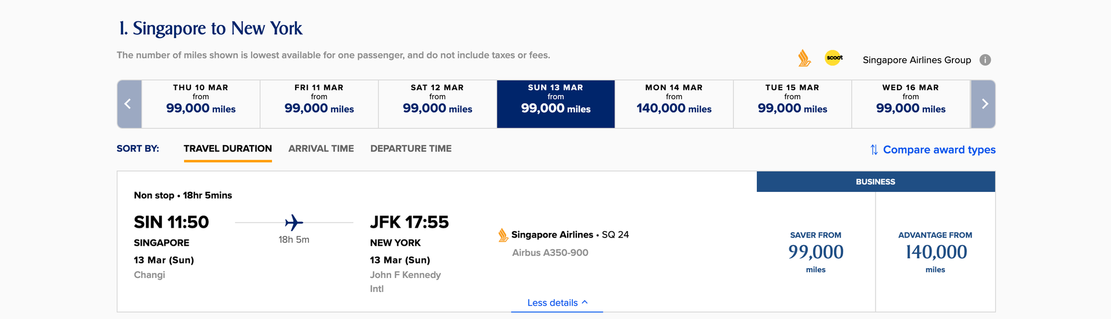
Task: Click the Singapore Airlines logo in the header
Action: coord(804,58)
